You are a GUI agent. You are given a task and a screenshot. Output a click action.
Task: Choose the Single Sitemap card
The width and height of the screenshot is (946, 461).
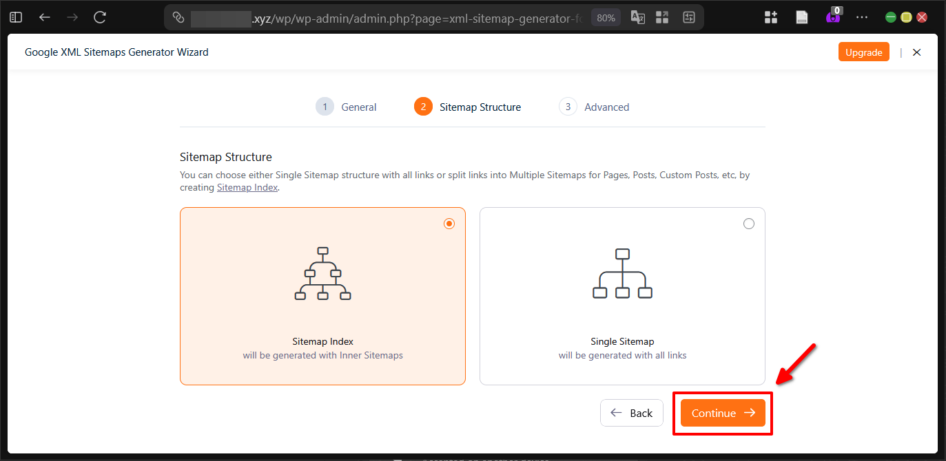point(622,296)
